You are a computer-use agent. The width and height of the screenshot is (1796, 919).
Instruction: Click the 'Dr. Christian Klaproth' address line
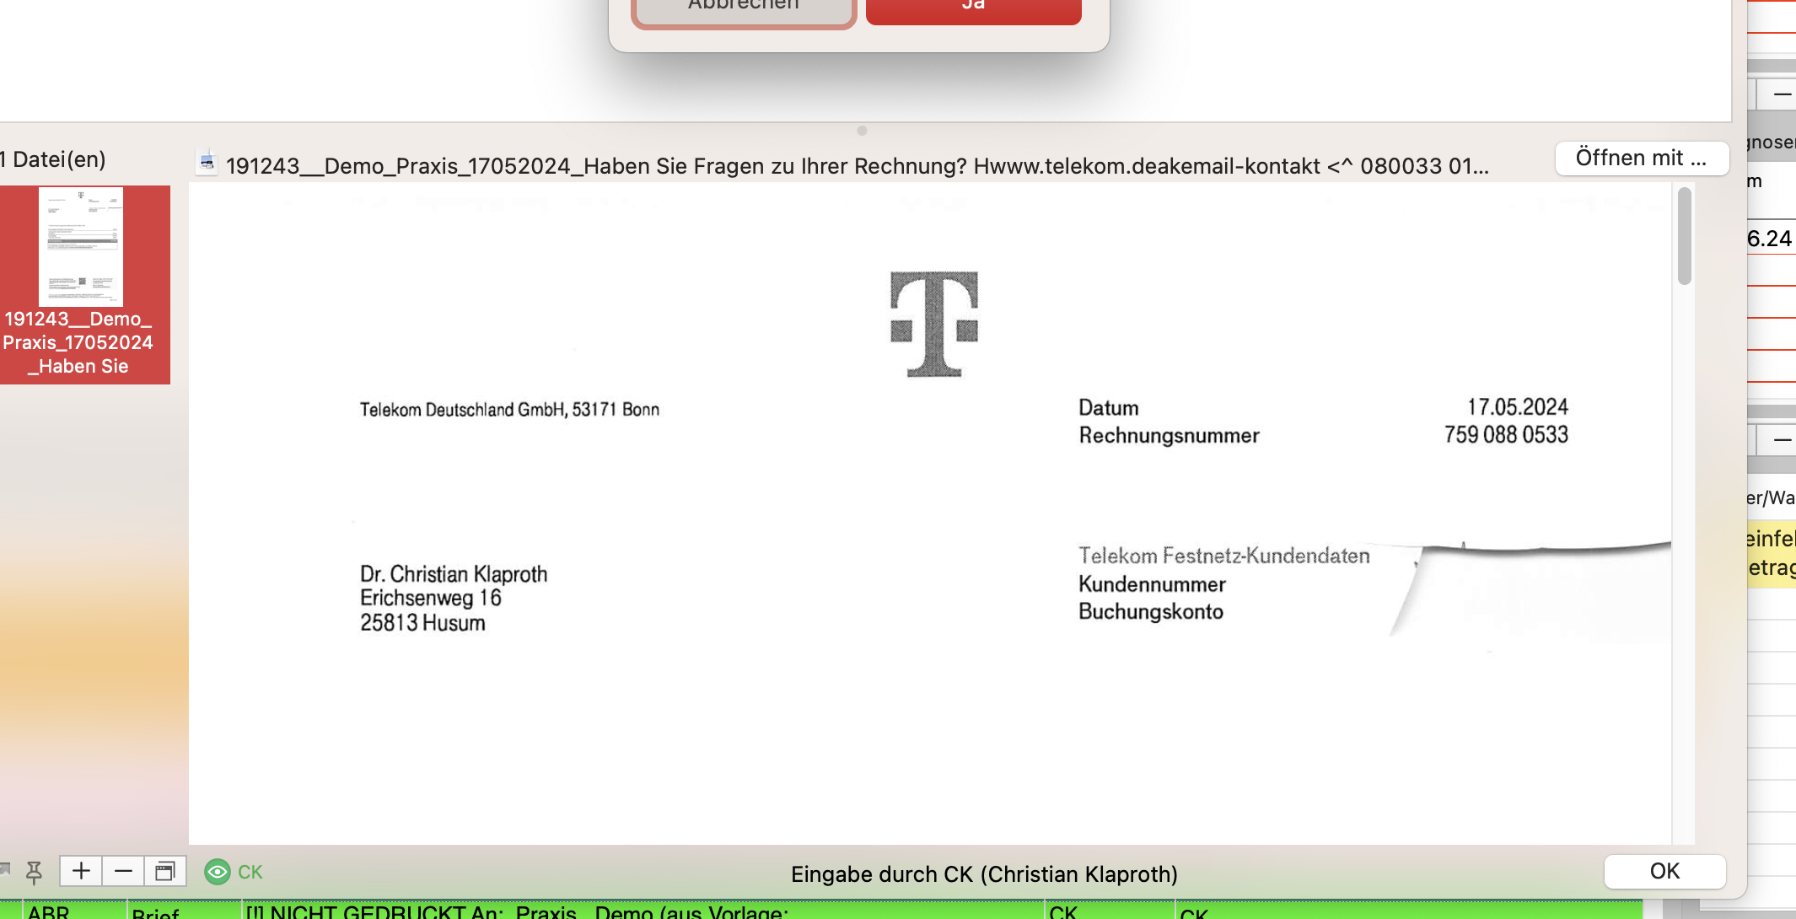coord(454,574)
